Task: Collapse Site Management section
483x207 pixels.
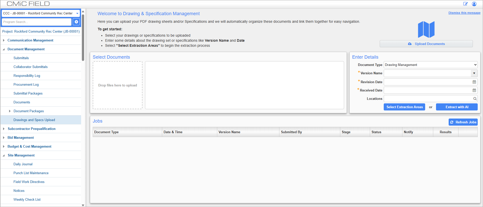Action: (x=4, y=155)
